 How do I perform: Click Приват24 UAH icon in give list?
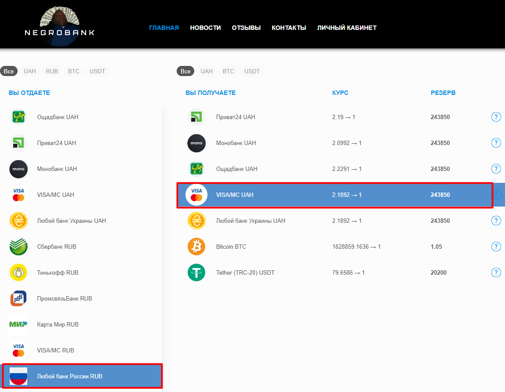tap(19, 143)
